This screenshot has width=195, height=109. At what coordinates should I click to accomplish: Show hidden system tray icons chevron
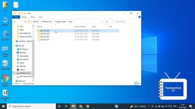[x=149, y=106]
